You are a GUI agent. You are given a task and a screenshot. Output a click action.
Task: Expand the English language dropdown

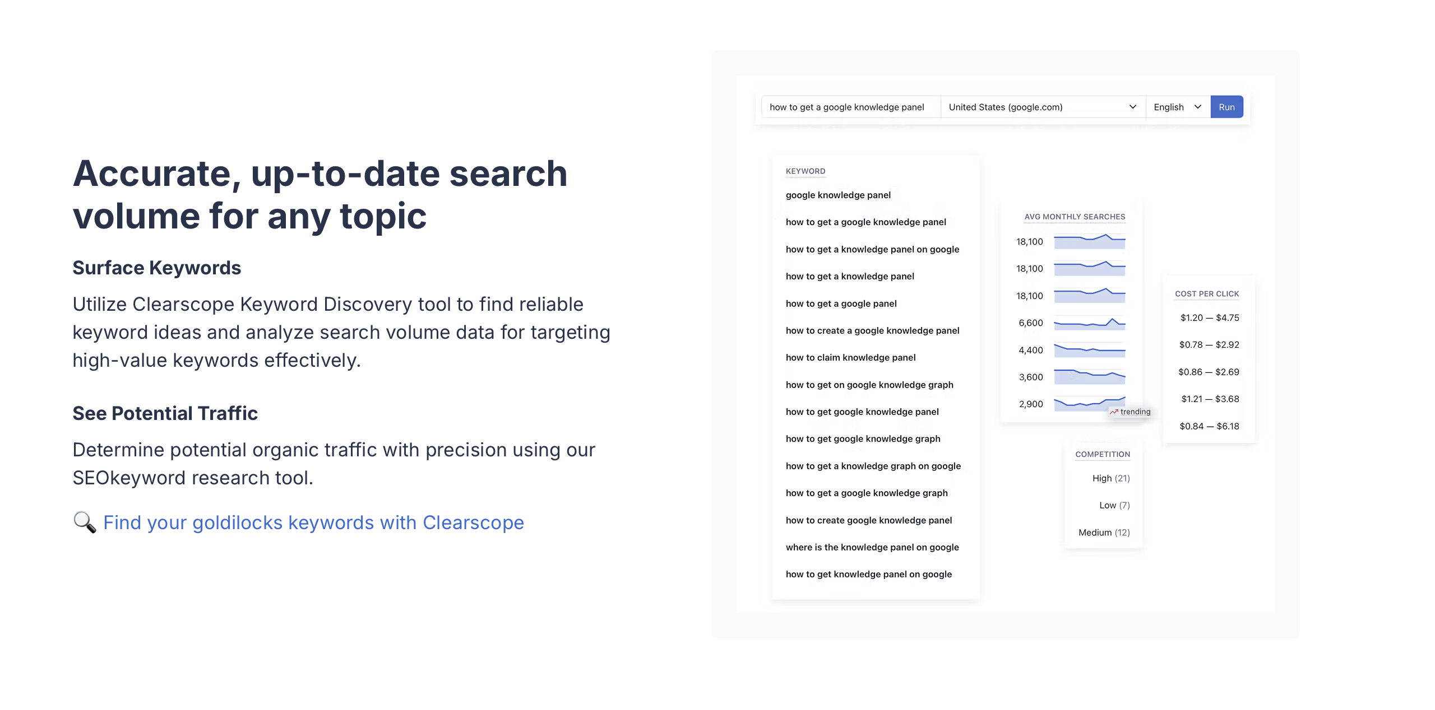1178,107
